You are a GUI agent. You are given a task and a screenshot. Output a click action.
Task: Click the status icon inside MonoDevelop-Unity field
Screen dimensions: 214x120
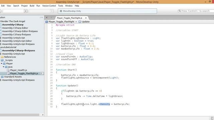(61, 11)
